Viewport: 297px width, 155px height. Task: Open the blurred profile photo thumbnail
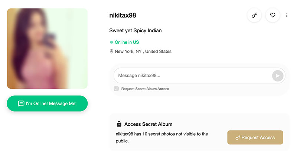click(47, 49)
